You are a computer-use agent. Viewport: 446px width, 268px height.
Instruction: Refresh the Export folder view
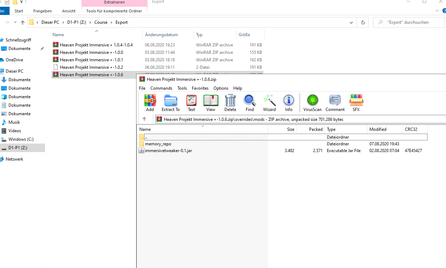363,22
